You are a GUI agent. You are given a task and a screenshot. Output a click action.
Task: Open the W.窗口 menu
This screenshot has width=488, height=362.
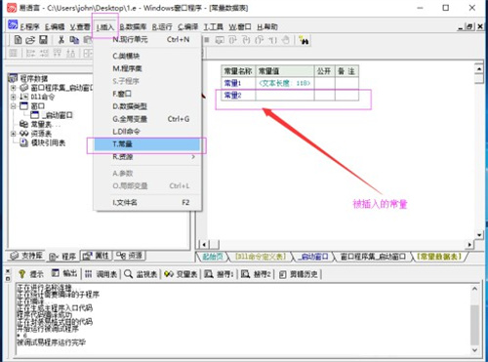click(240, 27)
